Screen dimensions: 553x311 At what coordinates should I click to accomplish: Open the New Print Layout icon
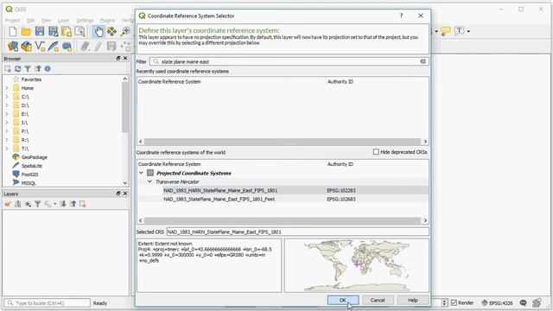67,31
